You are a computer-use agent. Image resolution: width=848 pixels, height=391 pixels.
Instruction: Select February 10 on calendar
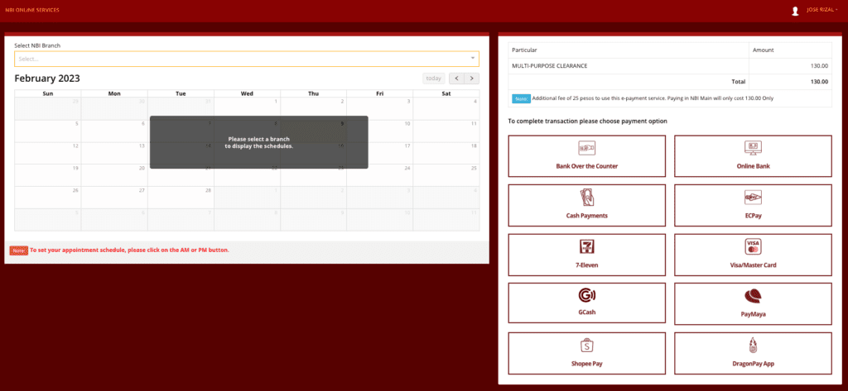pyautogui.click(x=379, y=131)
